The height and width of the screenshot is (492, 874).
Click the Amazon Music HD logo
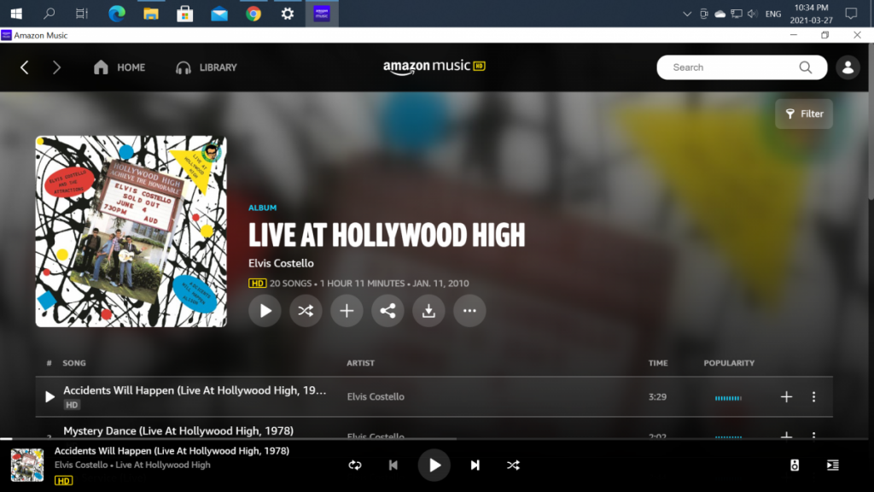[x=434, y=67]
